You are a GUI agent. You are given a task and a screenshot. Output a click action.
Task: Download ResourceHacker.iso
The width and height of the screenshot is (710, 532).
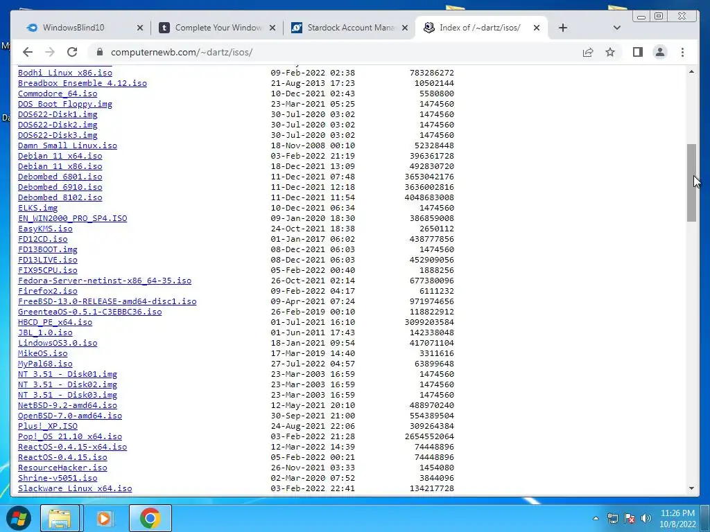coord(62,468)
